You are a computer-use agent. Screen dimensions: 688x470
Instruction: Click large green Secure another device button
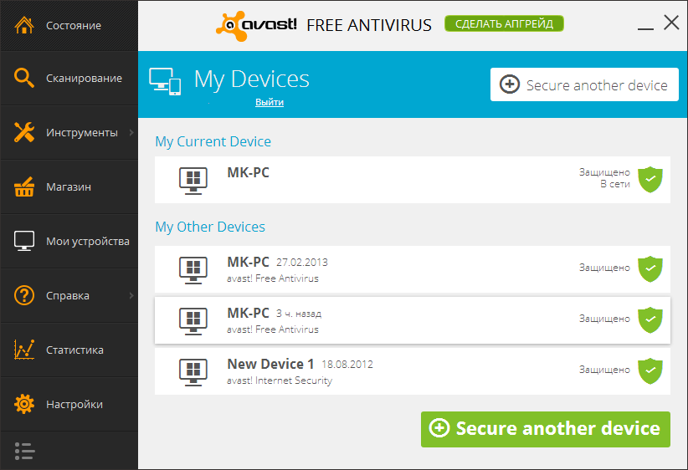tap(546, 429)
